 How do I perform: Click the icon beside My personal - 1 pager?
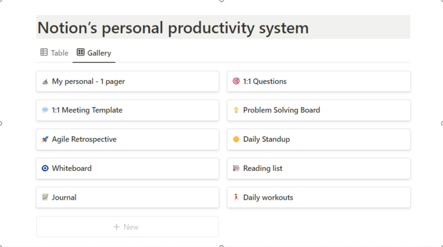[45, 81]
